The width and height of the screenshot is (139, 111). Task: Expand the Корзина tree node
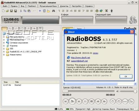(4, 46)
